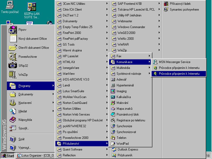Click the Synchronizovat entry
The height and width of the screenshot is (159, 212).
(130, 132)
